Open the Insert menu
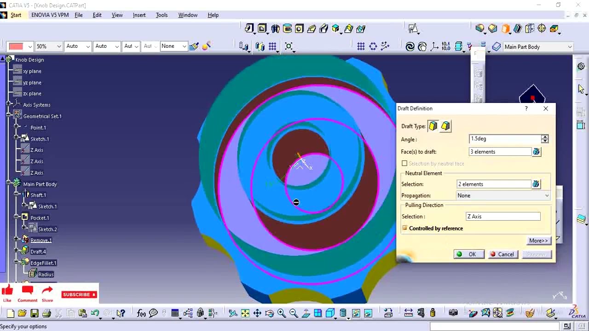589x331 pixels. tap(139, 15)
